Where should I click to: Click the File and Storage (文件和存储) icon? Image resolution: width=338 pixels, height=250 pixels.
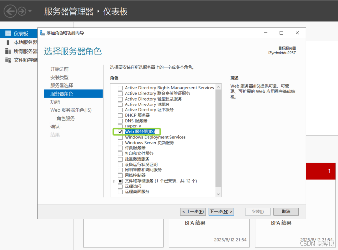click(x=8, y=60)
